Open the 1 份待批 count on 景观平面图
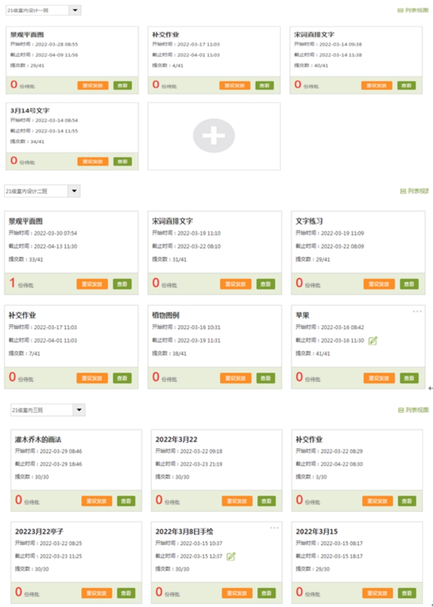 12,283
